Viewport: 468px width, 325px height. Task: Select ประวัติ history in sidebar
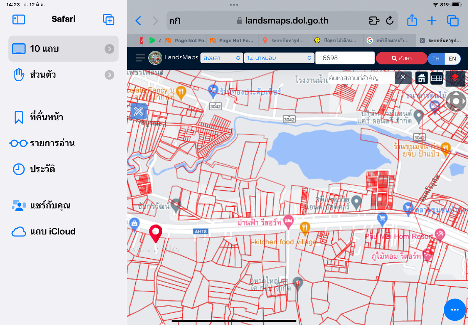pos(42,169)
